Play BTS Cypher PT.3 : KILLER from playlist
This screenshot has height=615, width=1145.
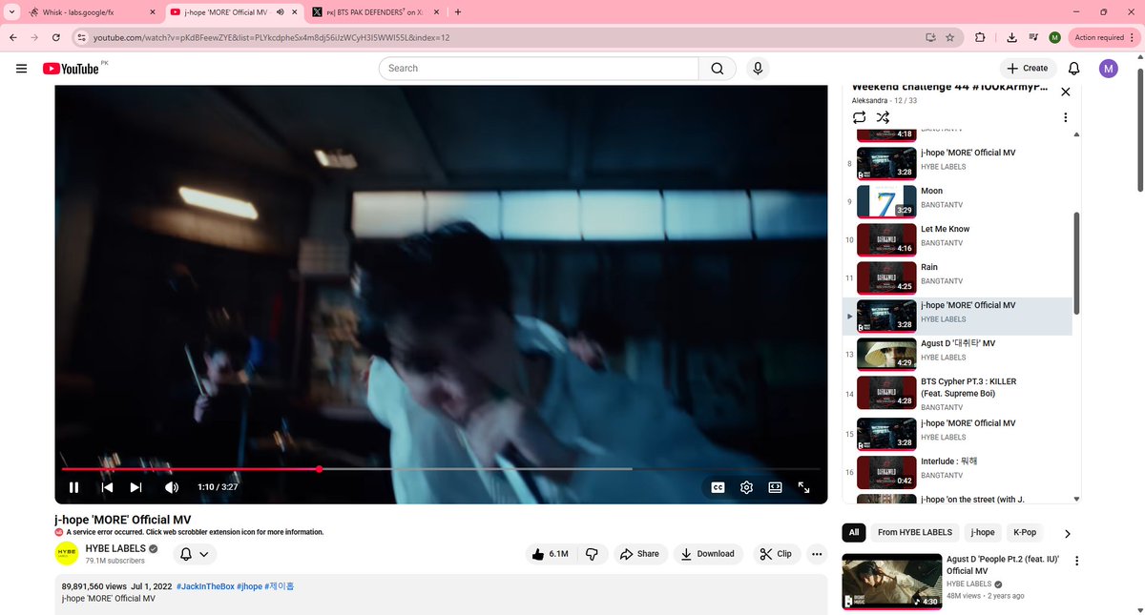pos(957,394)
